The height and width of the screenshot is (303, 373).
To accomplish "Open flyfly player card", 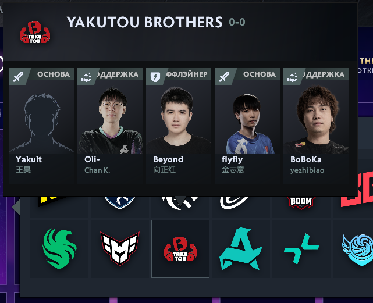I will 247,126.
